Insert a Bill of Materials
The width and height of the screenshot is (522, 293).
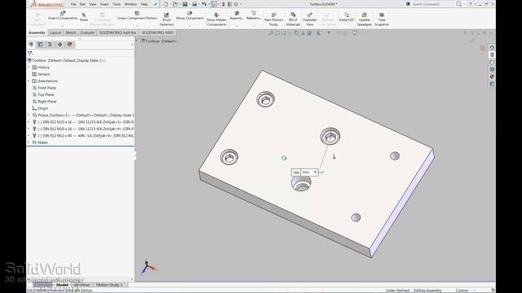tap(293, 20)
